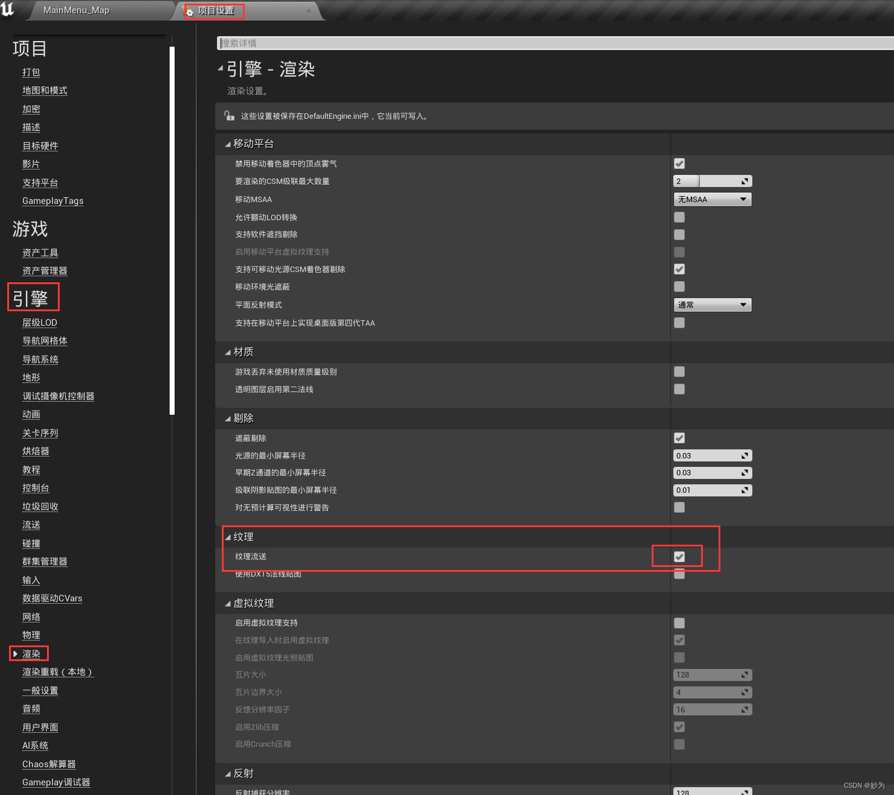
Task: Open the 用户界面 settings page
Action: (40, 727)
